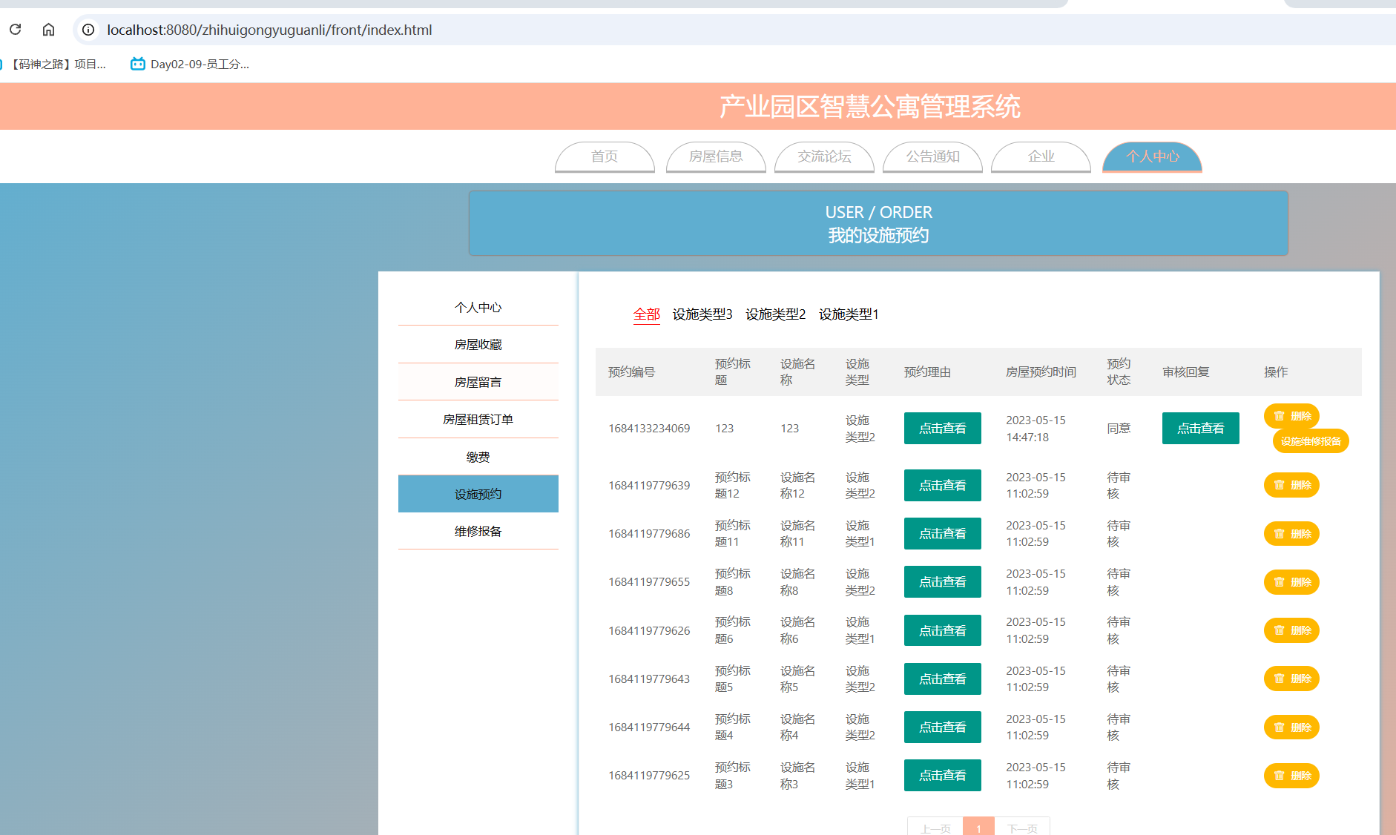Image resolution: width=1396 pixels, height=835 pixels.
Task: View 预约理由 for order 1684119779686
Action: [x=943, y=534]
